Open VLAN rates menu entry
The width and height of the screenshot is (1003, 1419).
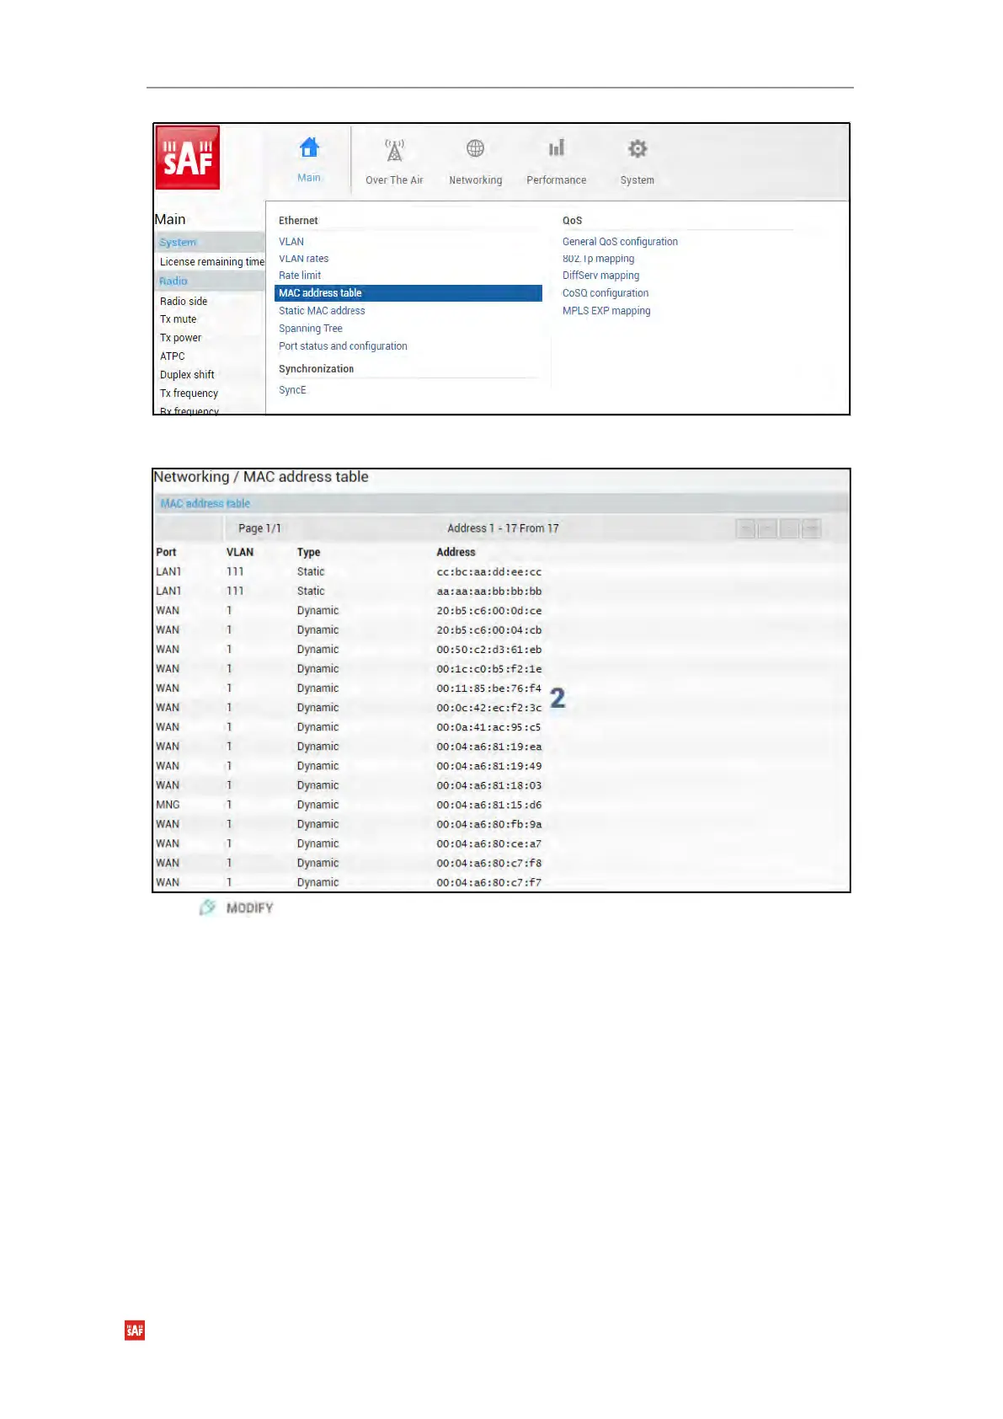tap(304, 259)
